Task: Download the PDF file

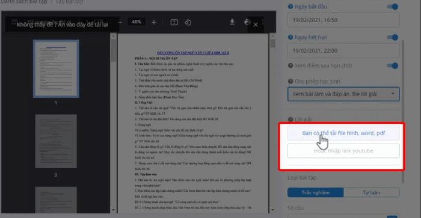Action: (x=232, y=22)
